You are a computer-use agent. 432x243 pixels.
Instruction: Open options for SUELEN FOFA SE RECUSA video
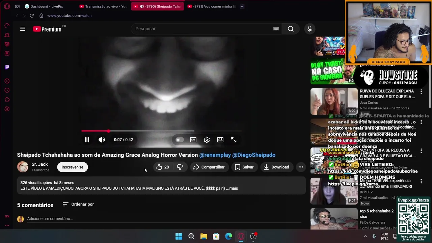pos(421,151)
